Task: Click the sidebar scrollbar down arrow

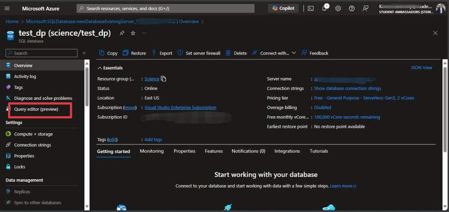Action: coord(87,206)
